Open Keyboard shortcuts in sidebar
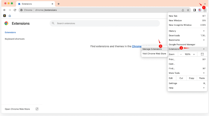209x116 pixels. click(15, 39)
